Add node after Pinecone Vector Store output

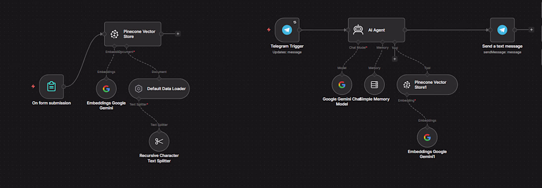click(178, 34)
